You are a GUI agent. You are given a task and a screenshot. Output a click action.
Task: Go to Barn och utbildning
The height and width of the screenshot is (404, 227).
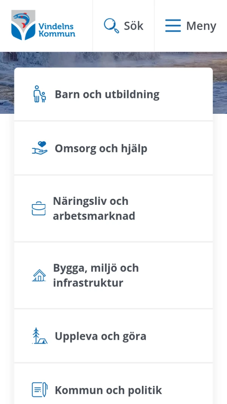click(107, 94)
